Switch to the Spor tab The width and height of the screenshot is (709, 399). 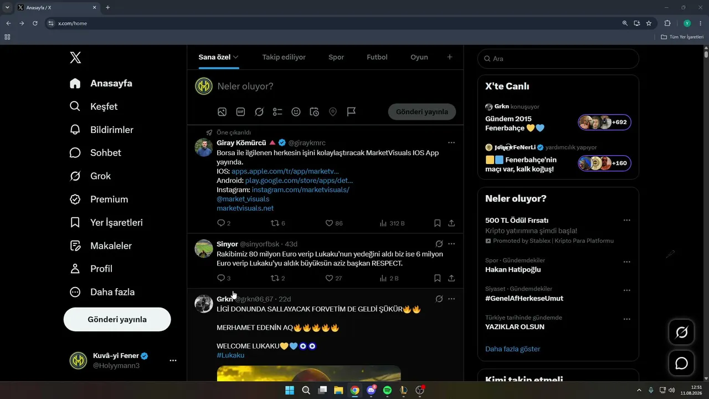(x=336, y=57)
